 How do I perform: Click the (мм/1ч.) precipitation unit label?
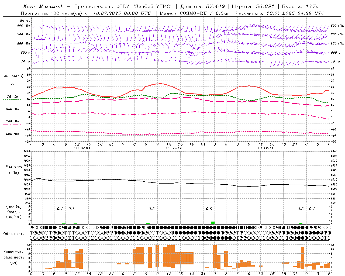pos(14,217)
